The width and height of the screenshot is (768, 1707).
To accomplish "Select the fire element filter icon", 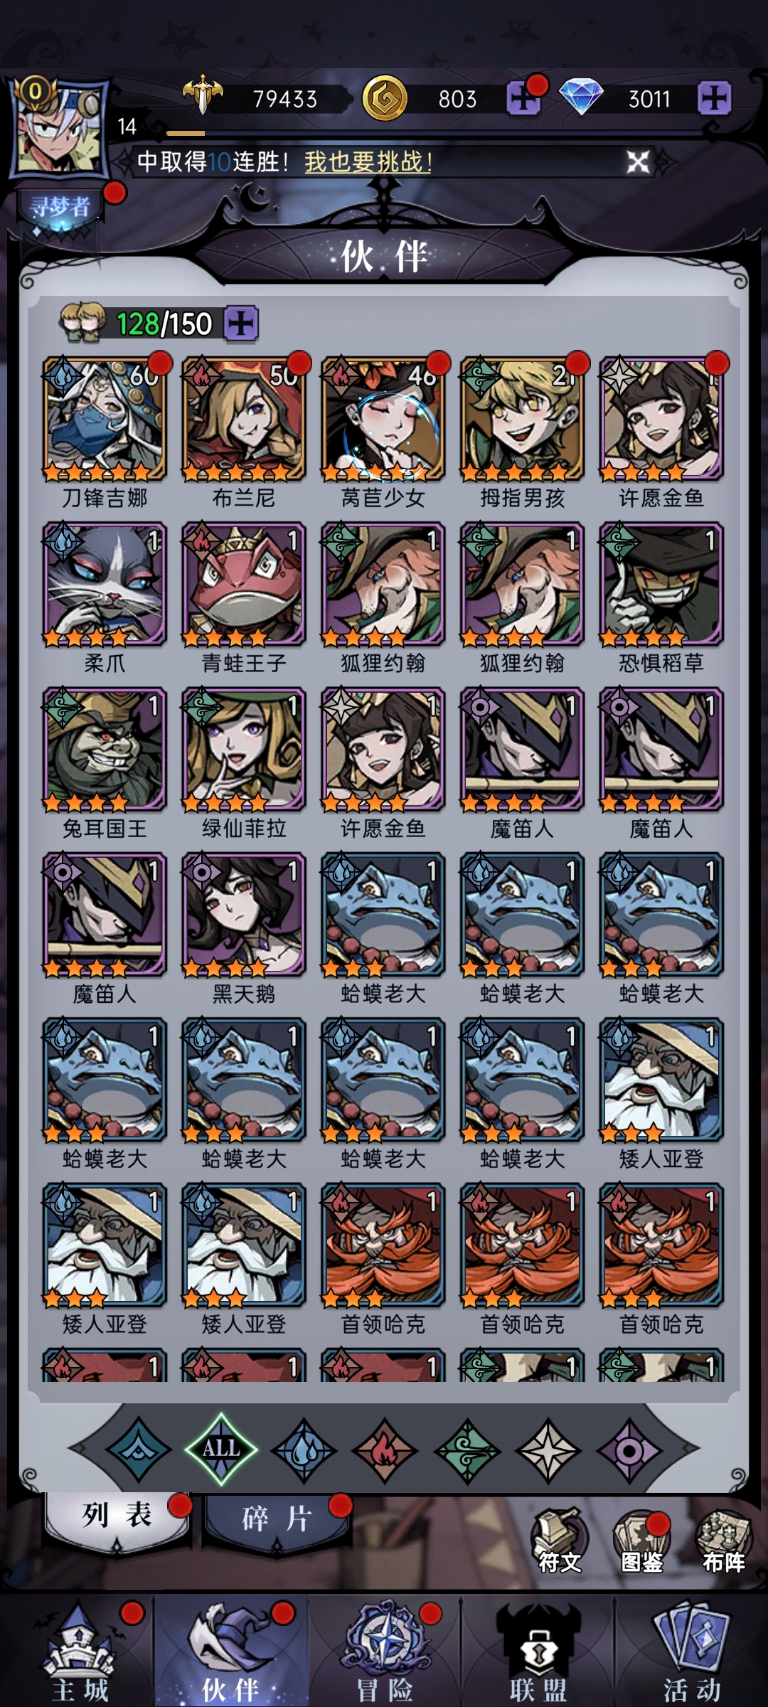I will pos(385,1450).
